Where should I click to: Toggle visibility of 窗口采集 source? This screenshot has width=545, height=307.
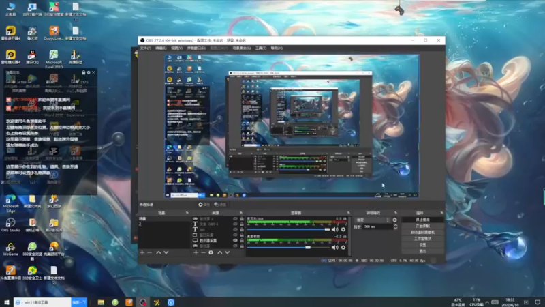click(235, 235)
